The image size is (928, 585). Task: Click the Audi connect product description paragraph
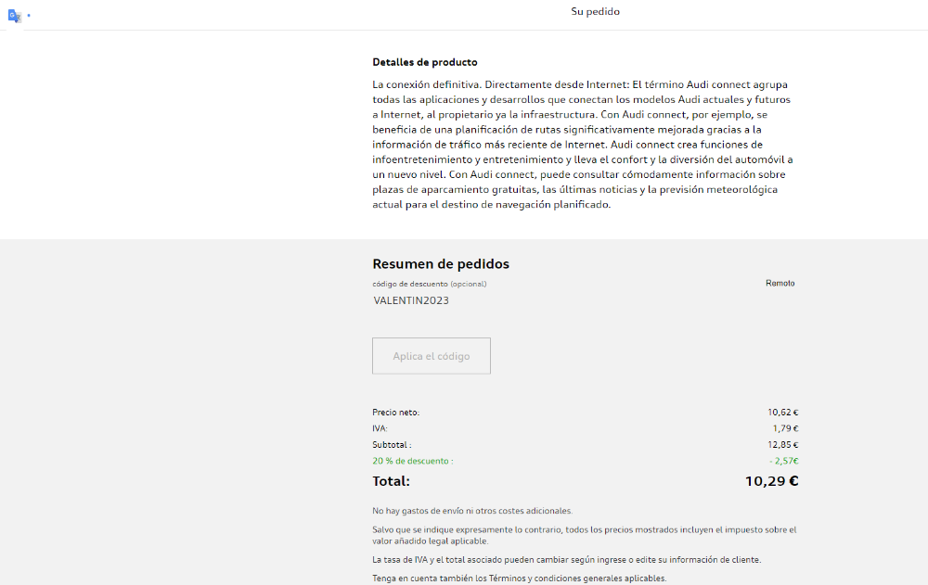click(583, 145)
